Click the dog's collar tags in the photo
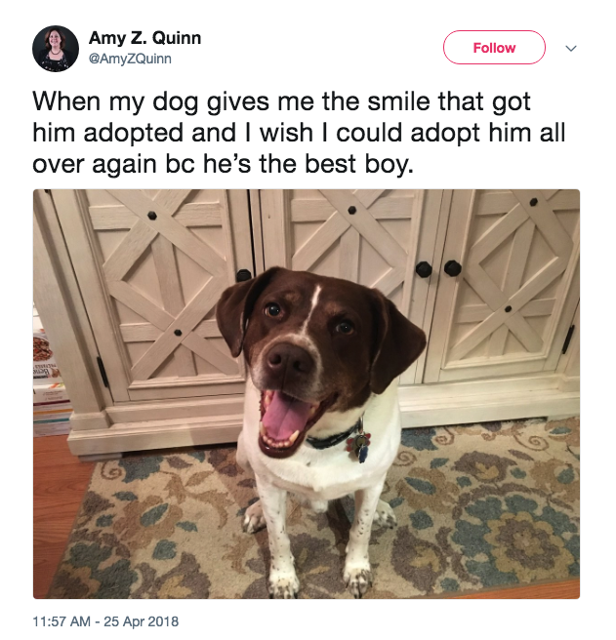 pos(358,446)
